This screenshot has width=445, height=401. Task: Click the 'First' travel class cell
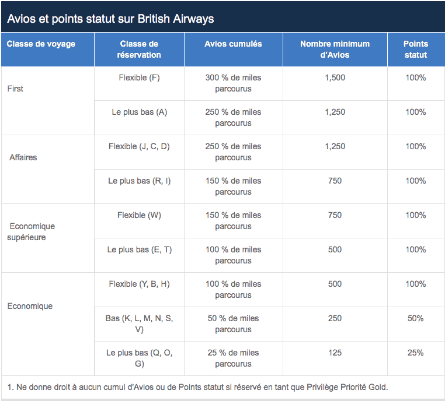point(16,89)
